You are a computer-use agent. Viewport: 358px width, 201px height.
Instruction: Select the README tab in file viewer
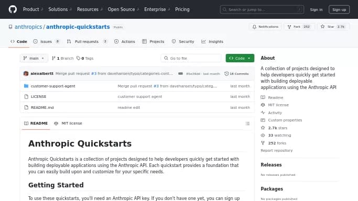point(36,124)
